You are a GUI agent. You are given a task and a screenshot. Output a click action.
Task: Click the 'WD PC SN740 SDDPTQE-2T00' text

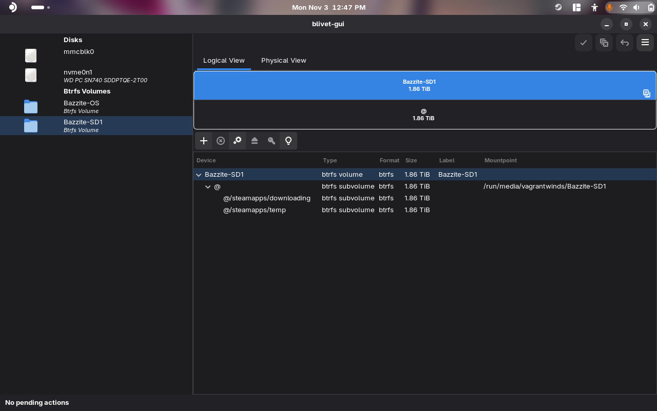pyautogui.click(x=105, y=81)
